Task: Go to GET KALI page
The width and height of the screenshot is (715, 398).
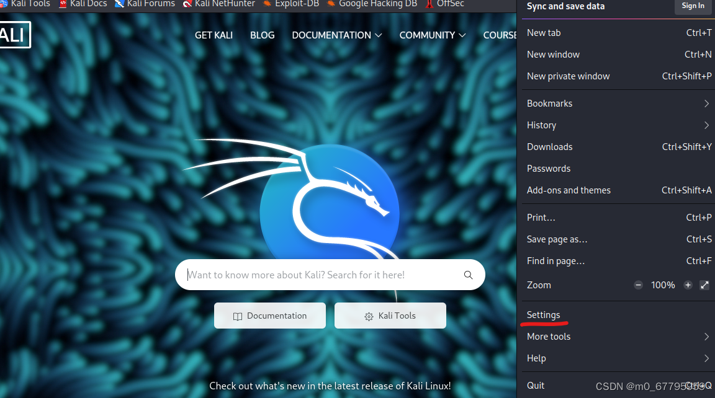Action: (214, 35)
